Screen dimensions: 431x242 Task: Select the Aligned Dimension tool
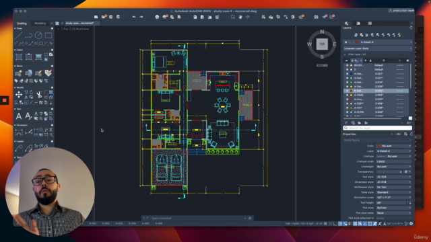click(28, 133)
